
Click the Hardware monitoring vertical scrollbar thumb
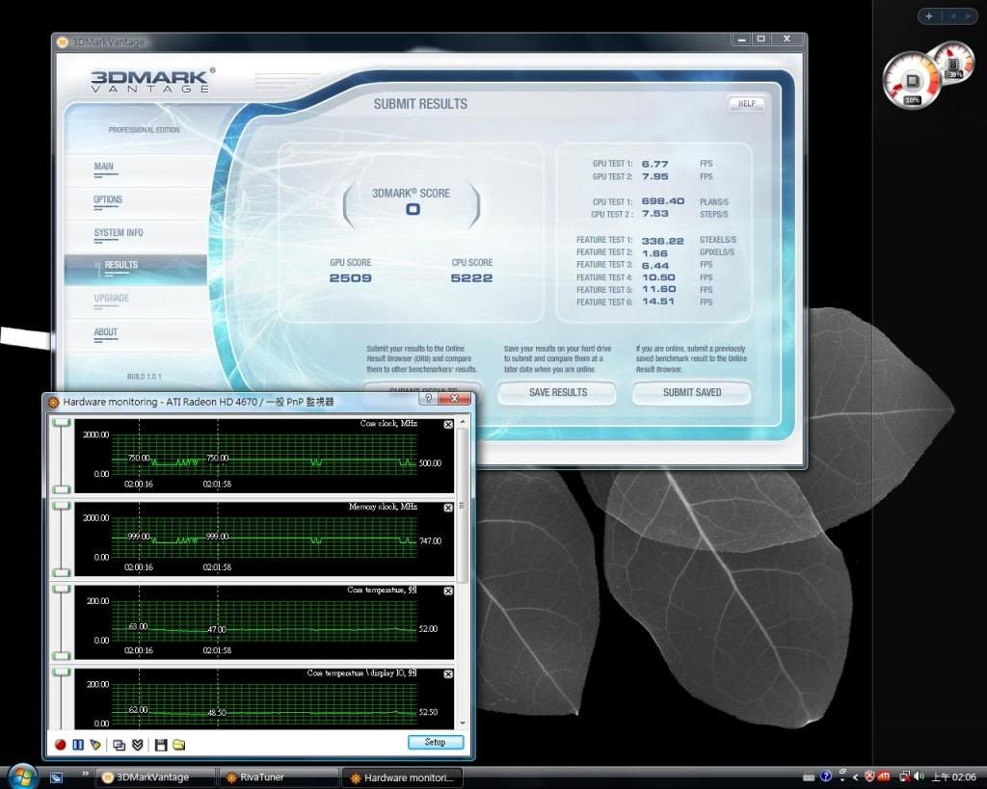pos(464,505)
